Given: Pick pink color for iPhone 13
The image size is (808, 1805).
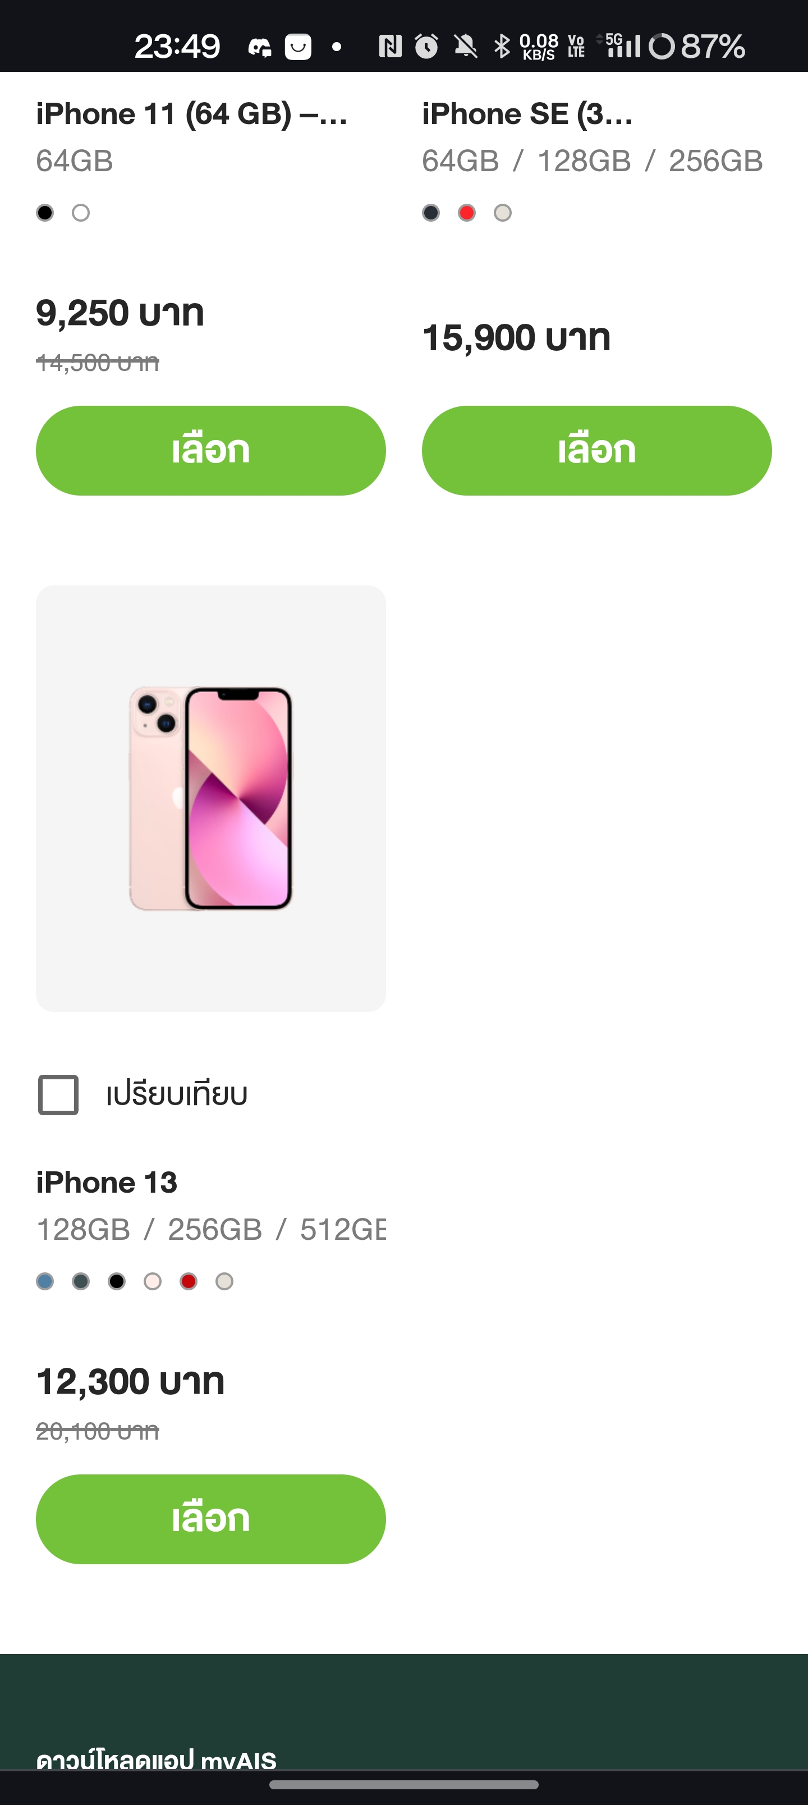Looking at the screenshot, I should point(153,1281).
